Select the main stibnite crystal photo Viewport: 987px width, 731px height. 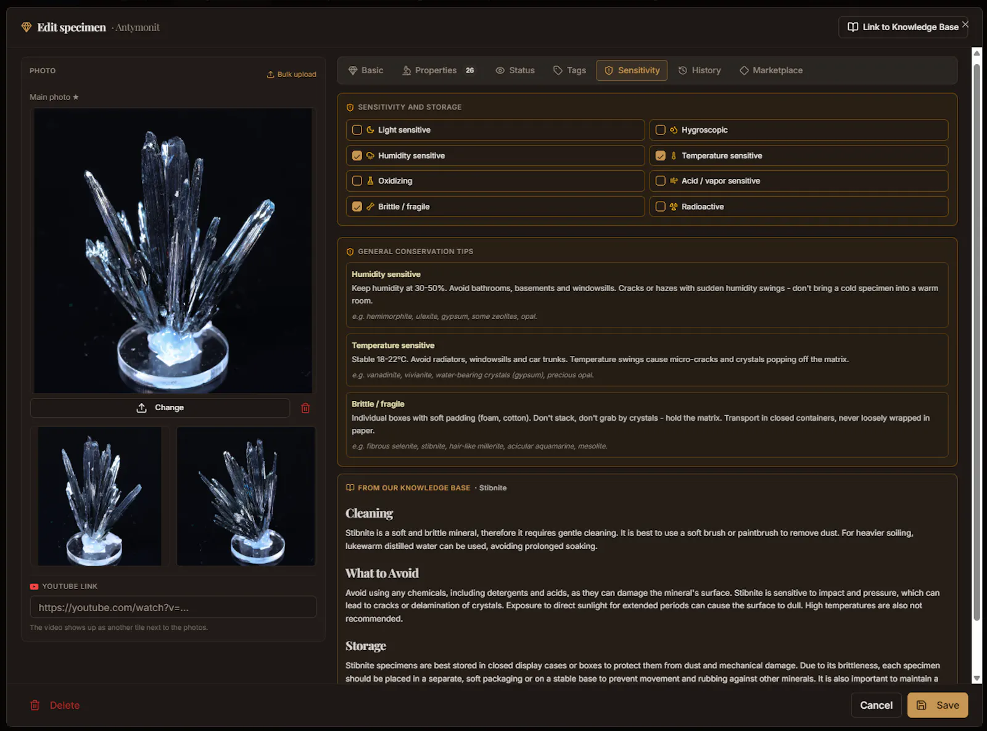point(173,250)
